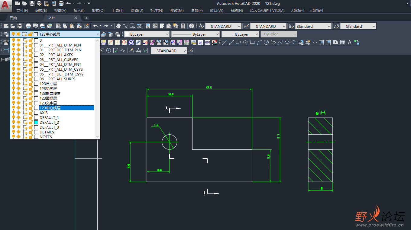
Task: Select the Circle draw tool
Action: click(x=266, y=42)
